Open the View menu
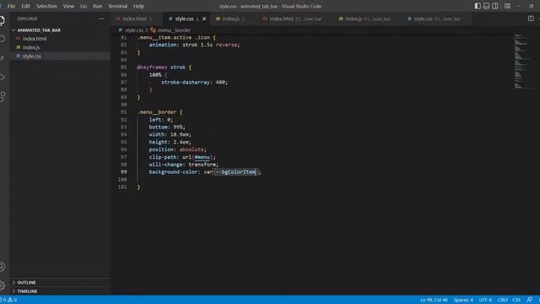The height and width of the screenshot is (304, 540). 68,6
